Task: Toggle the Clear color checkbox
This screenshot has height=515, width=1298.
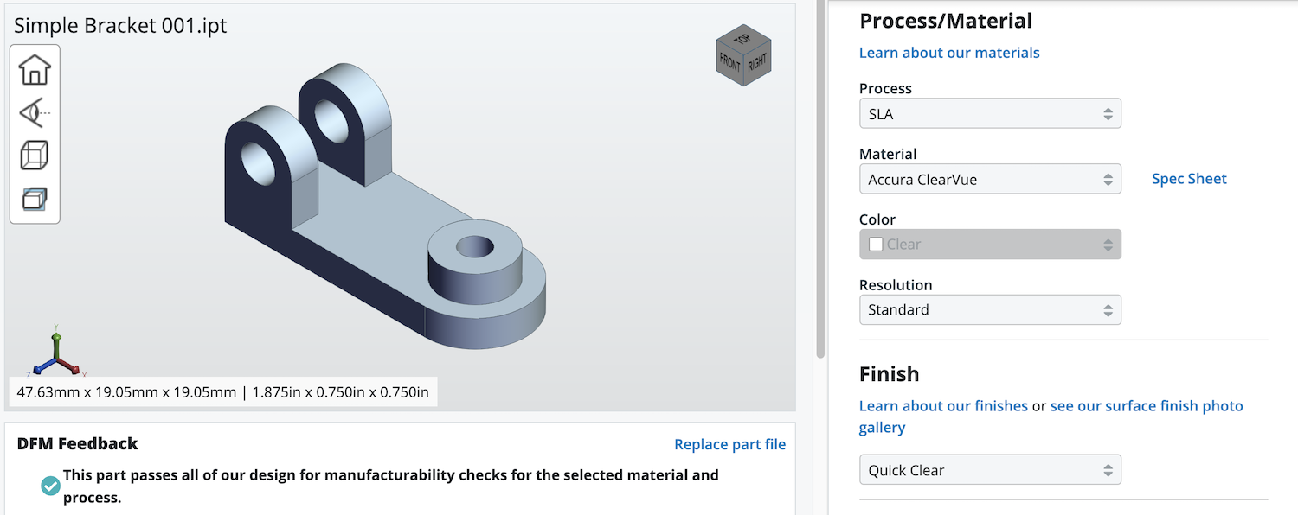Action: click(x=876, y=245)
